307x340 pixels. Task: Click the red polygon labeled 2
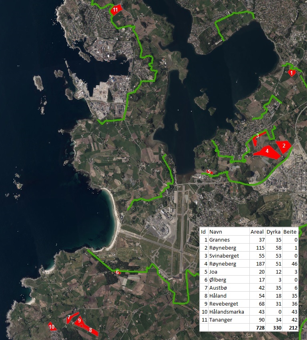click(x=284, y=146)
